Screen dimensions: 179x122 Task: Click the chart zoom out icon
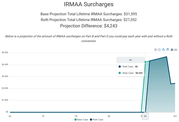[159, 50]
